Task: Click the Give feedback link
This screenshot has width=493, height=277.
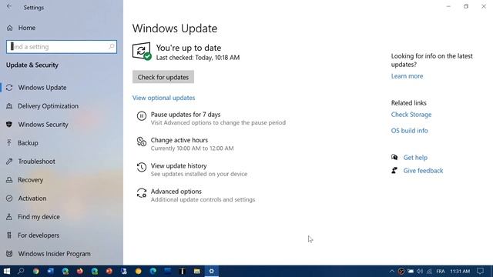Action: point(423,171)
